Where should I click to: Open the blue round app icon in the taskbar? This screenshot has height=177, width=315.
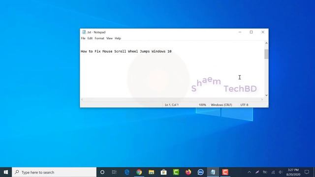[x=200, y=172]
